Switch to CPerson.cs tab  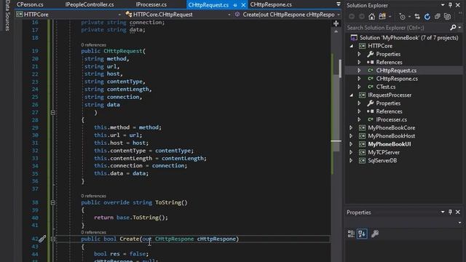[30, 4]
